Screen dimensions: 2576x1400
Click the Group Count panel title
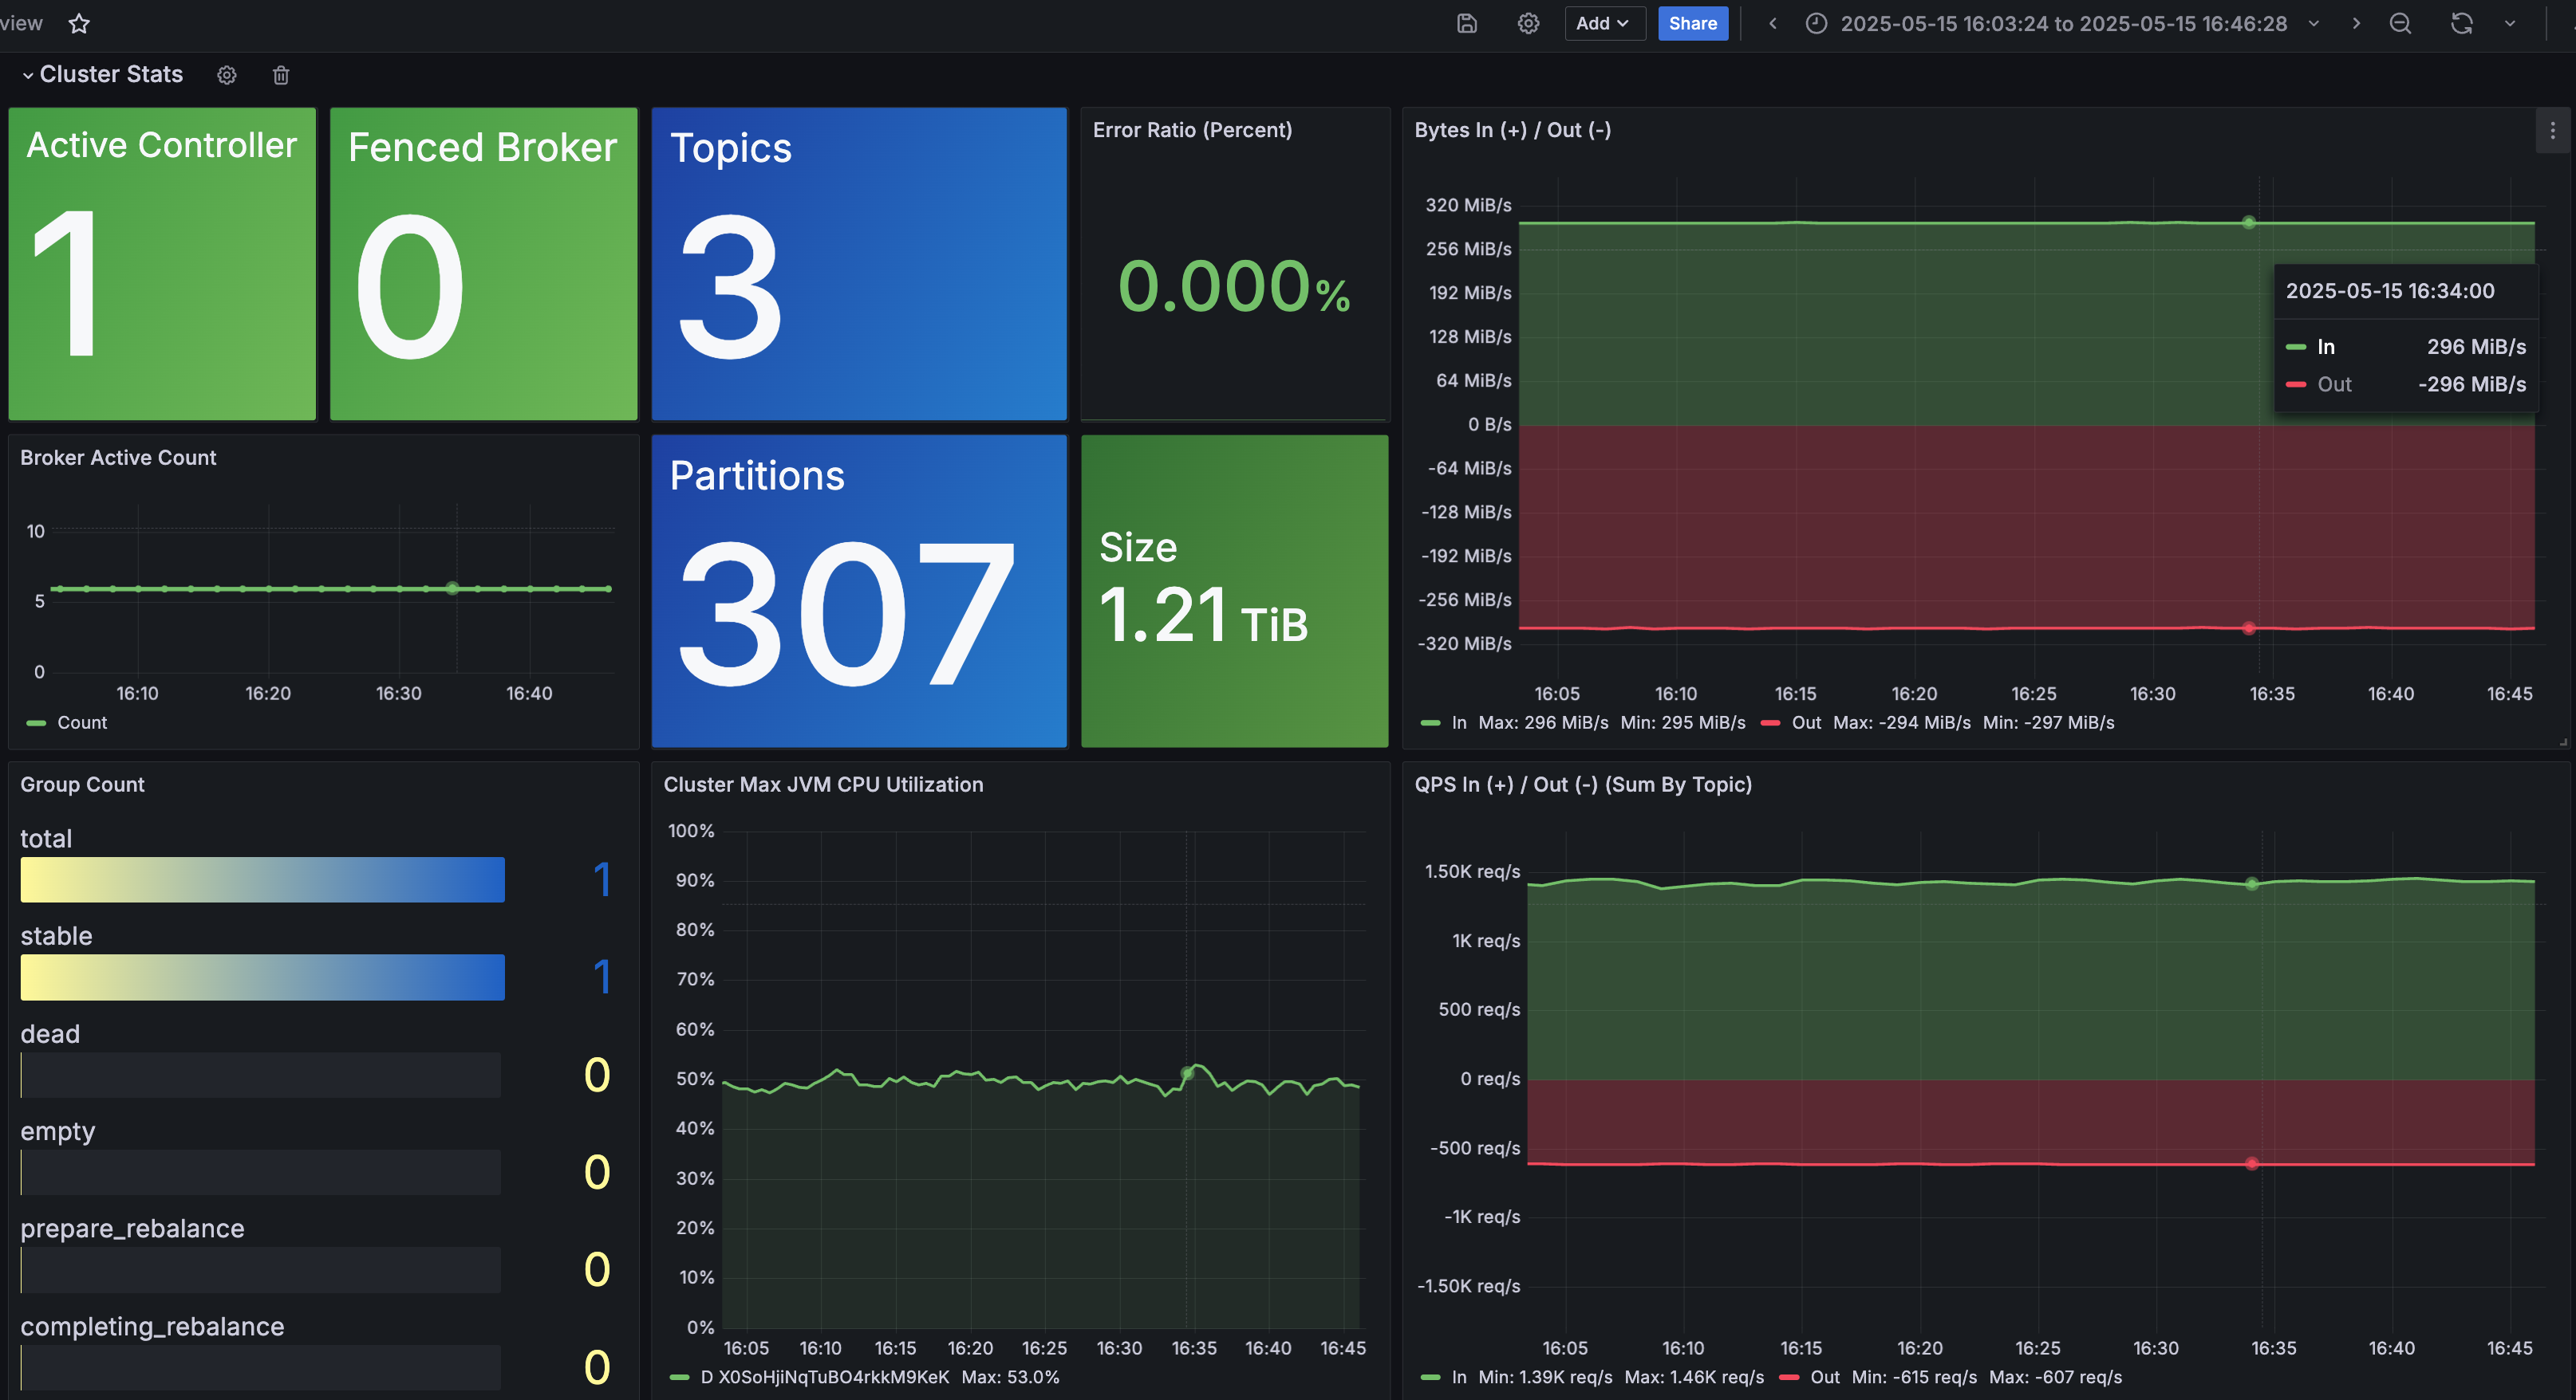(82, 785)
